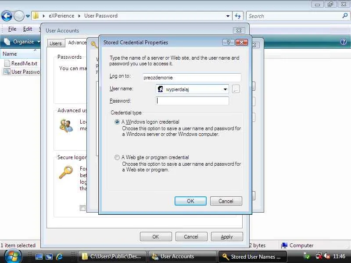Viewport: 351px width, 263px height.
Task: Click the users icon in Advanced user management
Action: click(x=66, y=126)
